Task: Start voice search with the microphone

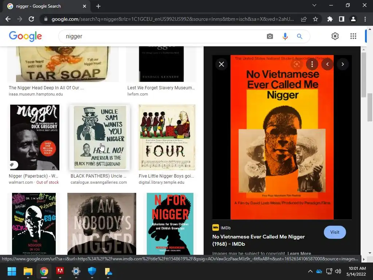Action: (285, 36)
